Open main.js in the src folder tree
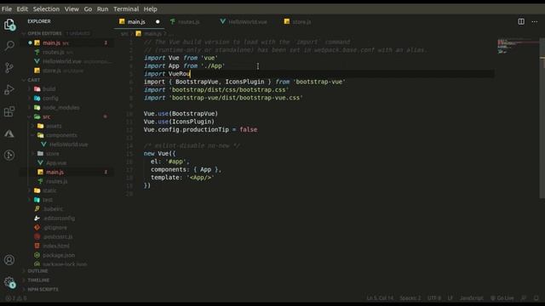The image size is (545, 306). (x=54, y=172)
